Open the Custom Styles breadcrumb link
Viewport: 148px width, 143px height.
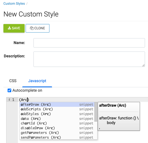(14, 4)
